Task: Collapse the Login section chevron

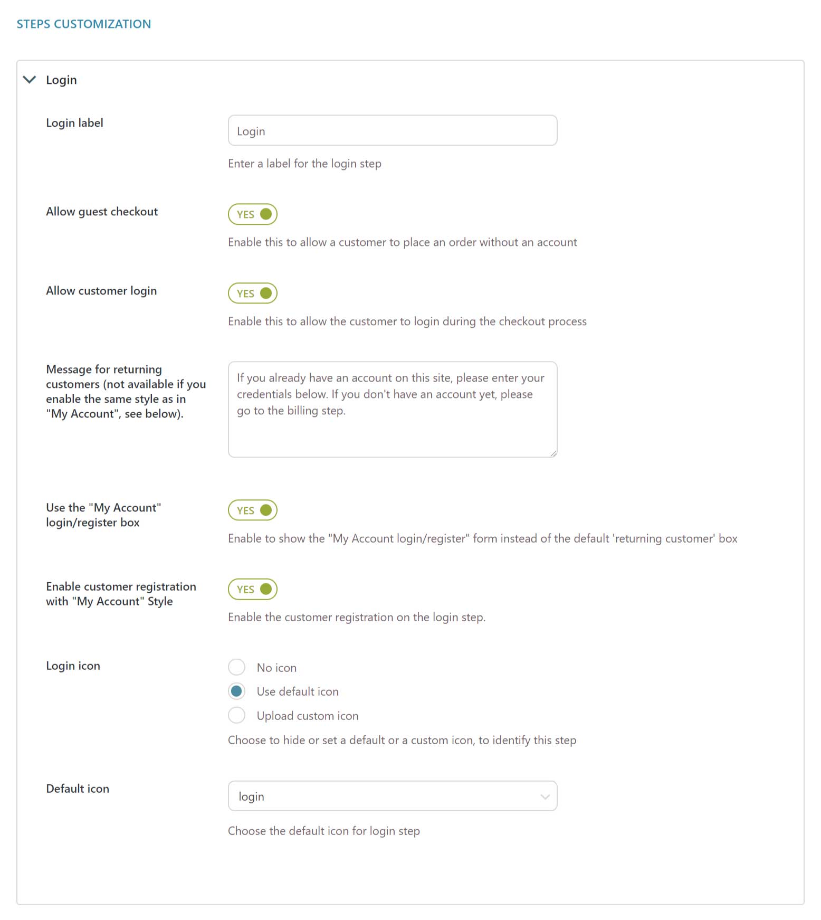Action: click(x=30, y=80)
